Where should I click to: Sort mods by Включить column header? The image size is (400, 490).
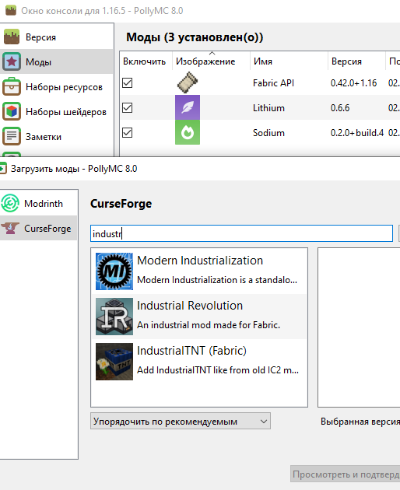click(x=144, y=61)
